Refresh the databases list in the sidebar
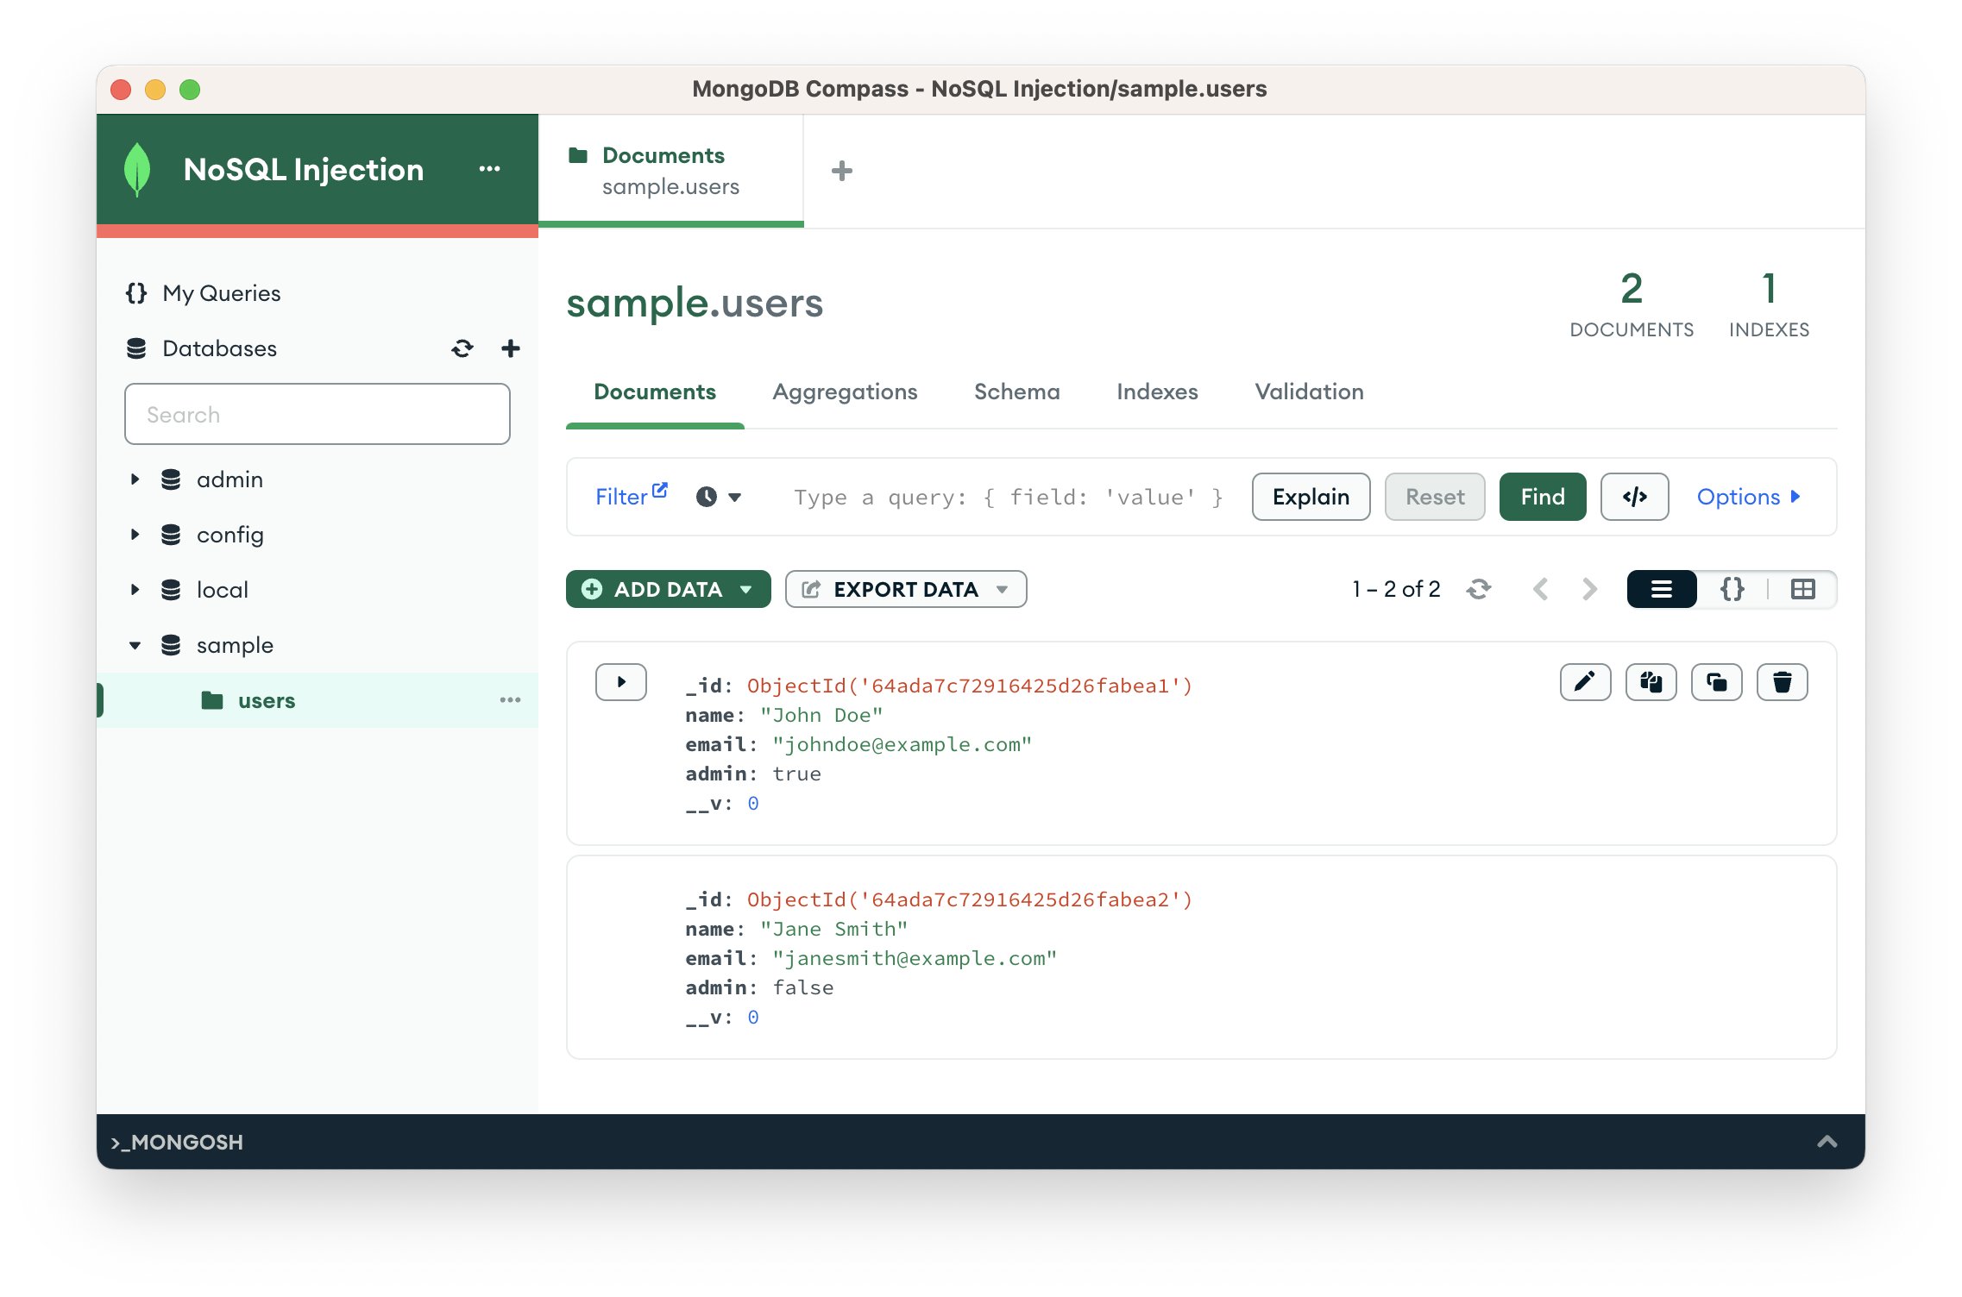The height and width of the screenshot is (1297, 1962). [x=462, y=348]
